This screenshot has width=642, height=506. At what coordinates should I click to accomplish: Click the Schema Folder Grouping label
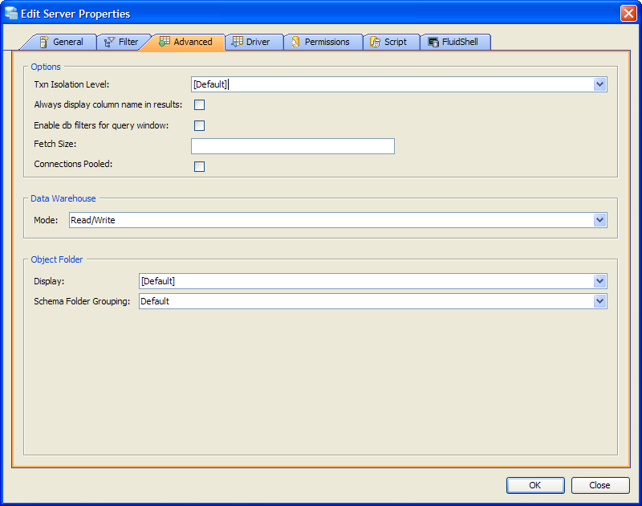[82, 301]
